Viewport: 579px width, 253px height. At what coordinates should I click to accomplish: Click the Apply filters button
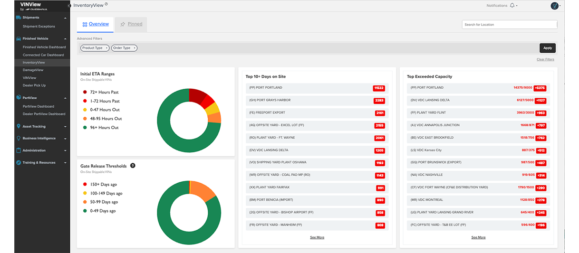548,48
